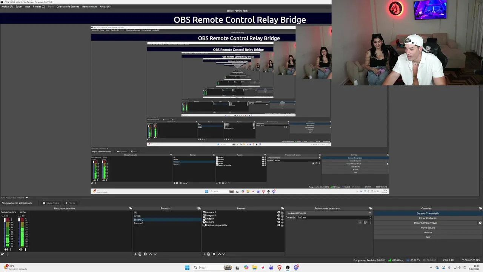This screenshot has width=483, height=272.
Task: Open source properties gear in Fuentes toolbar
Action: point(214,254)
